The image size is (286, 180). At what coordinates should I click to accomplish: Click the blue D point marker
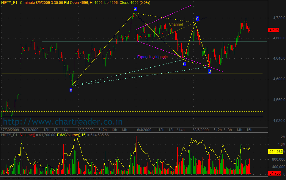(x=210, y=72)
